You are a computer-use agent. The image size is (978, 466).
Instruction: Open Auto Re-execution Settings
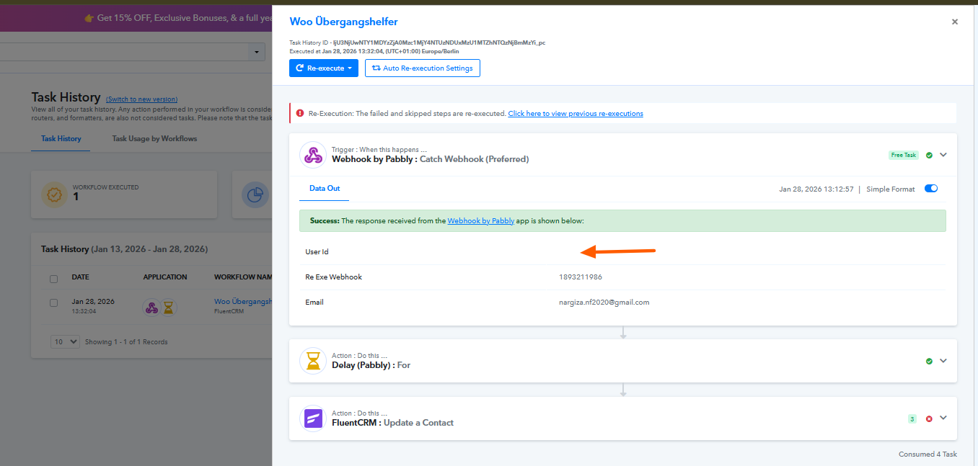[x=422, y=68]
